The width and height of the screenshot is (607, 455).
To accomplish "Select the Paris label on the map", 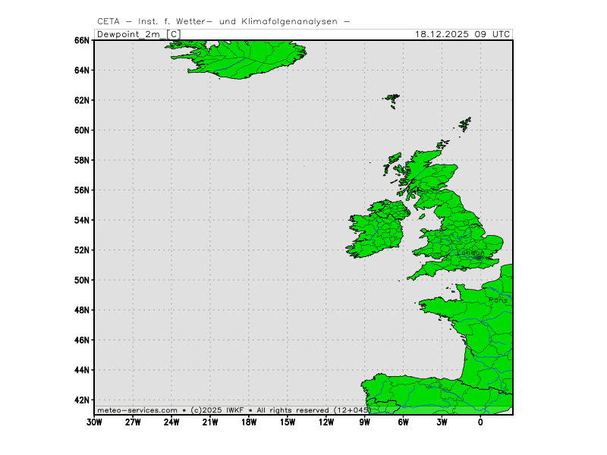I will coord(498,300).
